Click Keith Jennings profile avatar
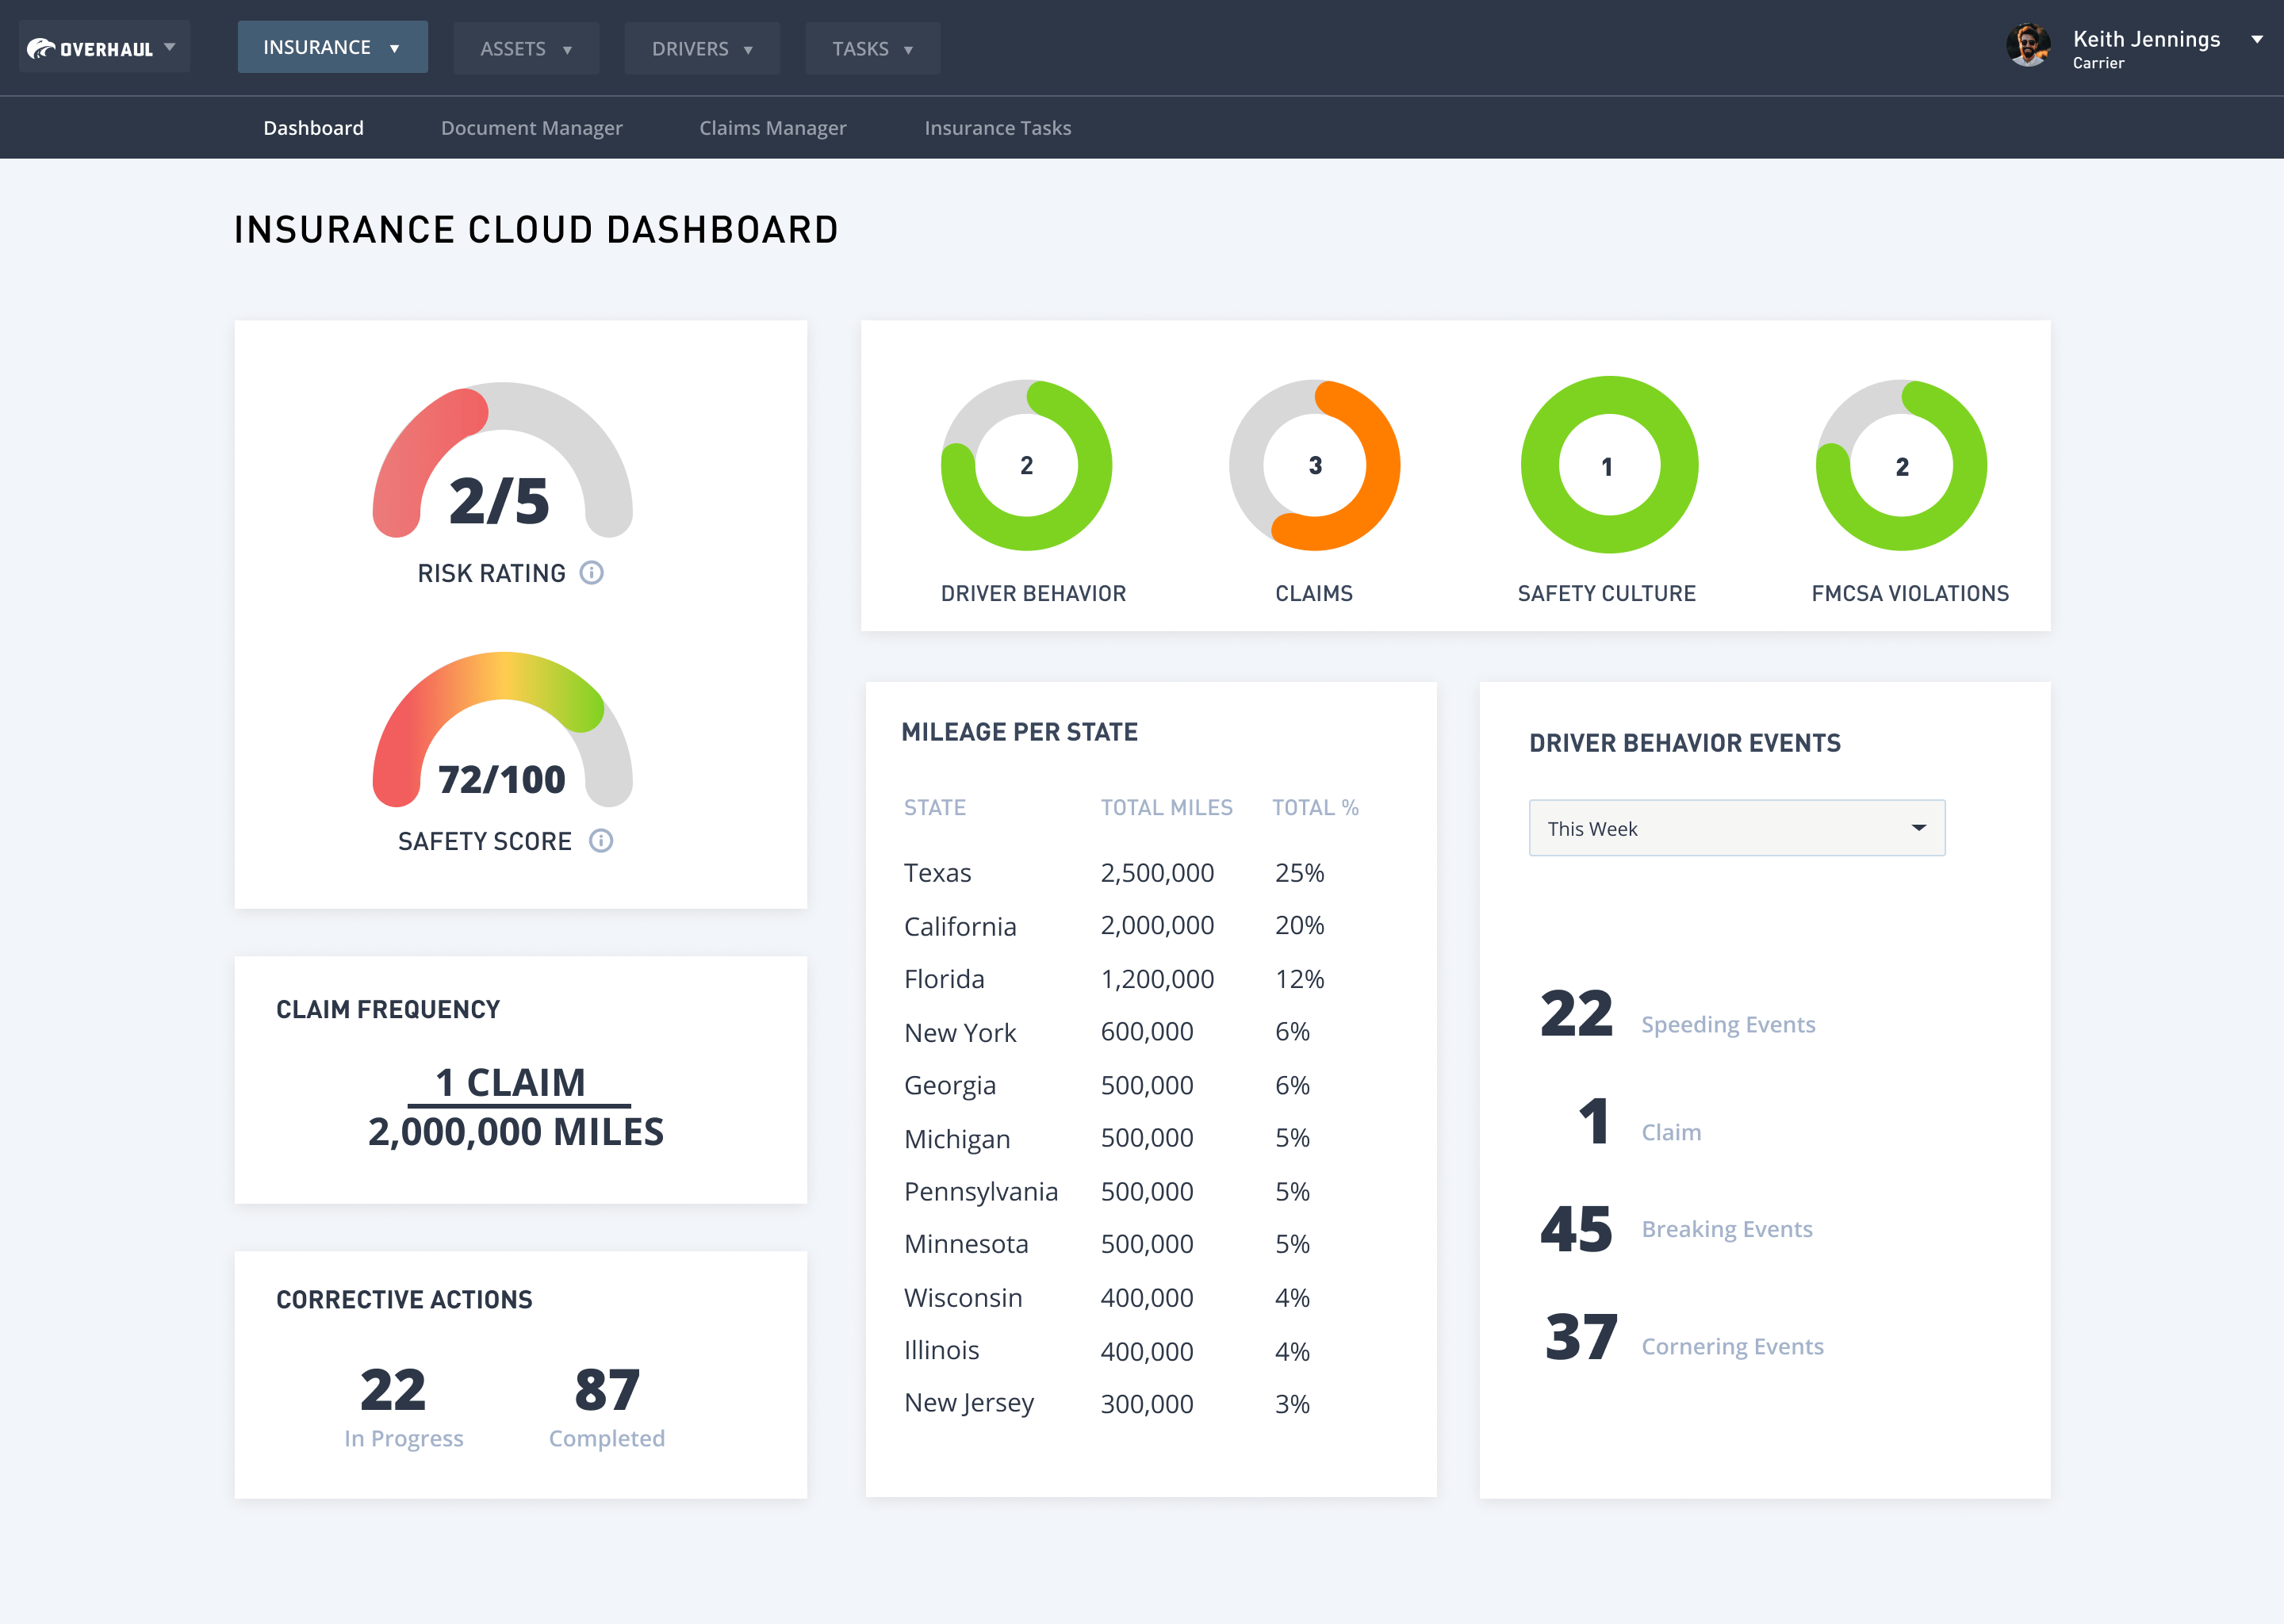This screenshot has height=1624, width=2284. pos(2028,47)
